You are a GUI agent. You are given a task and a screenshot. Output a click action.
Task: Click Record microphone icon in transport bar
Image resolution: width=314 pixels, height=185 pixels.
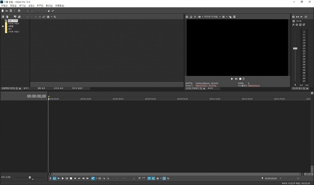pos(51,178)
